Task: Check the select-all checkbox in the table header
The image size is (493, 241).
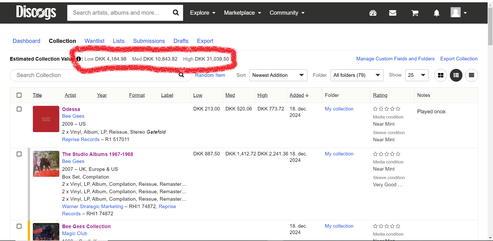Action: click(19, 95)
